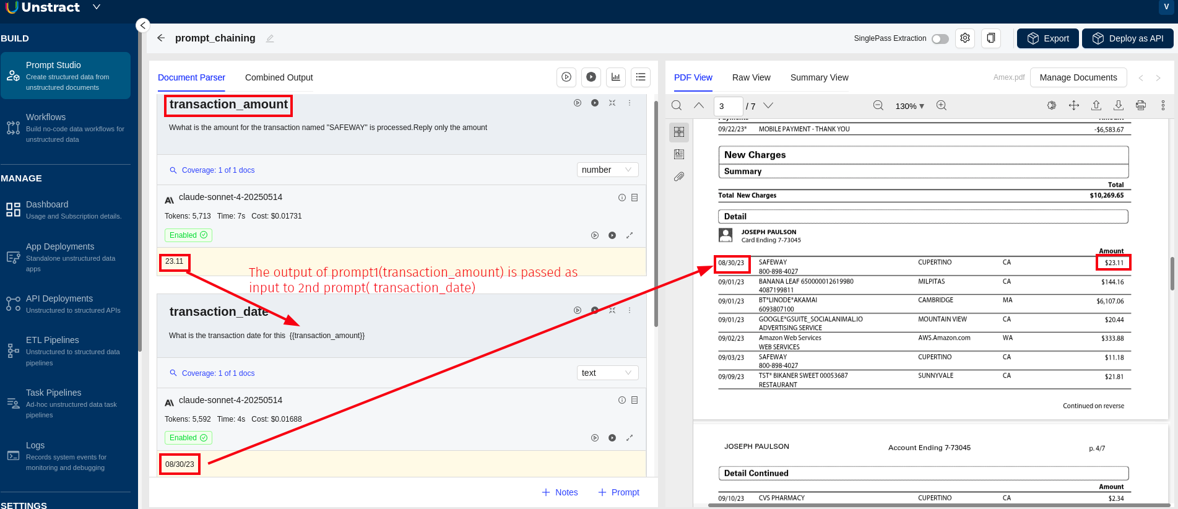1178x509 pixels.
Task: Add a new Notes card
Action: coord(560,492)
